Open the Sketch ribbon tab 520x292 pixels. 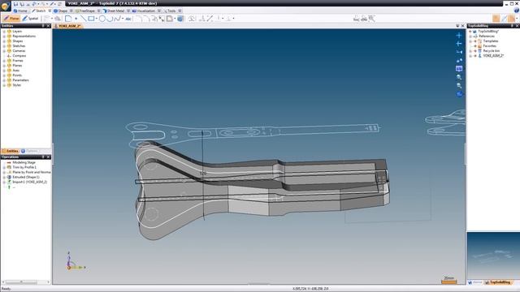[x=39, y=11]
